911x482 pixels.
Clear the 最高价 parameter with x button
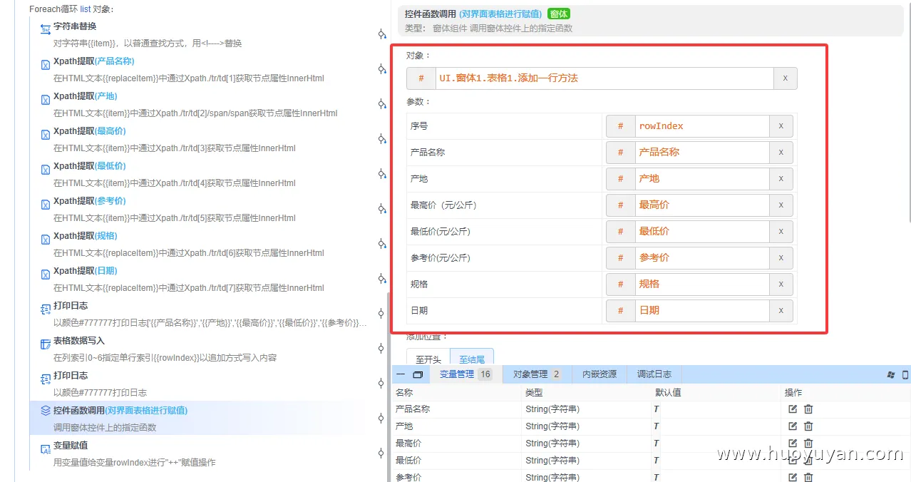(781, 205)
